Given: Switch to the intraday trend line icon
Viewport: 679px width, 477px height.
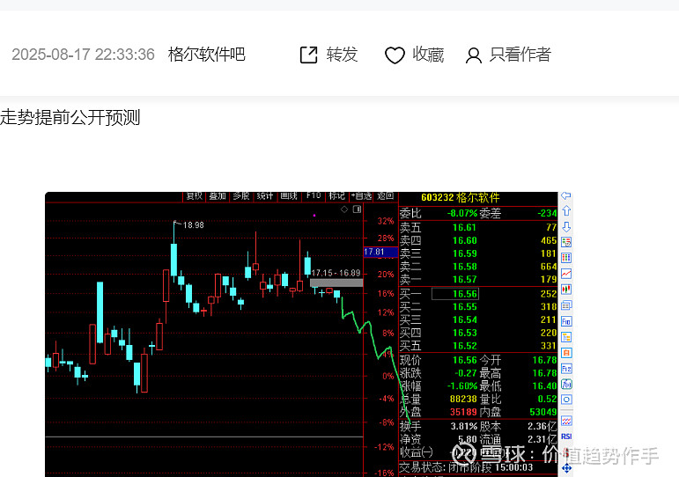Looking at the screenshot, I should coord(566,274).
